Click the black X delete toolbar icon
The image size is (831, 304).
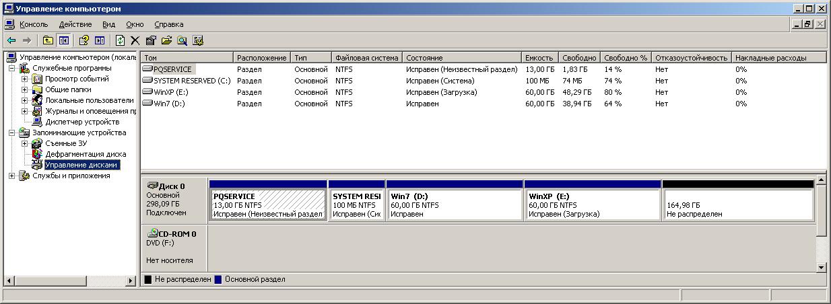point(135,40)
